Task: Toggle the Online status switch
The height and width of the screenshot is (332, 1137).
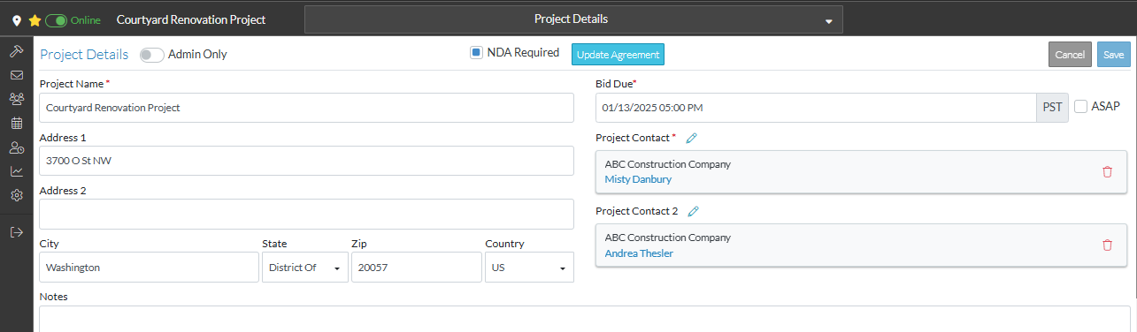Action: (x=56, y=19)
